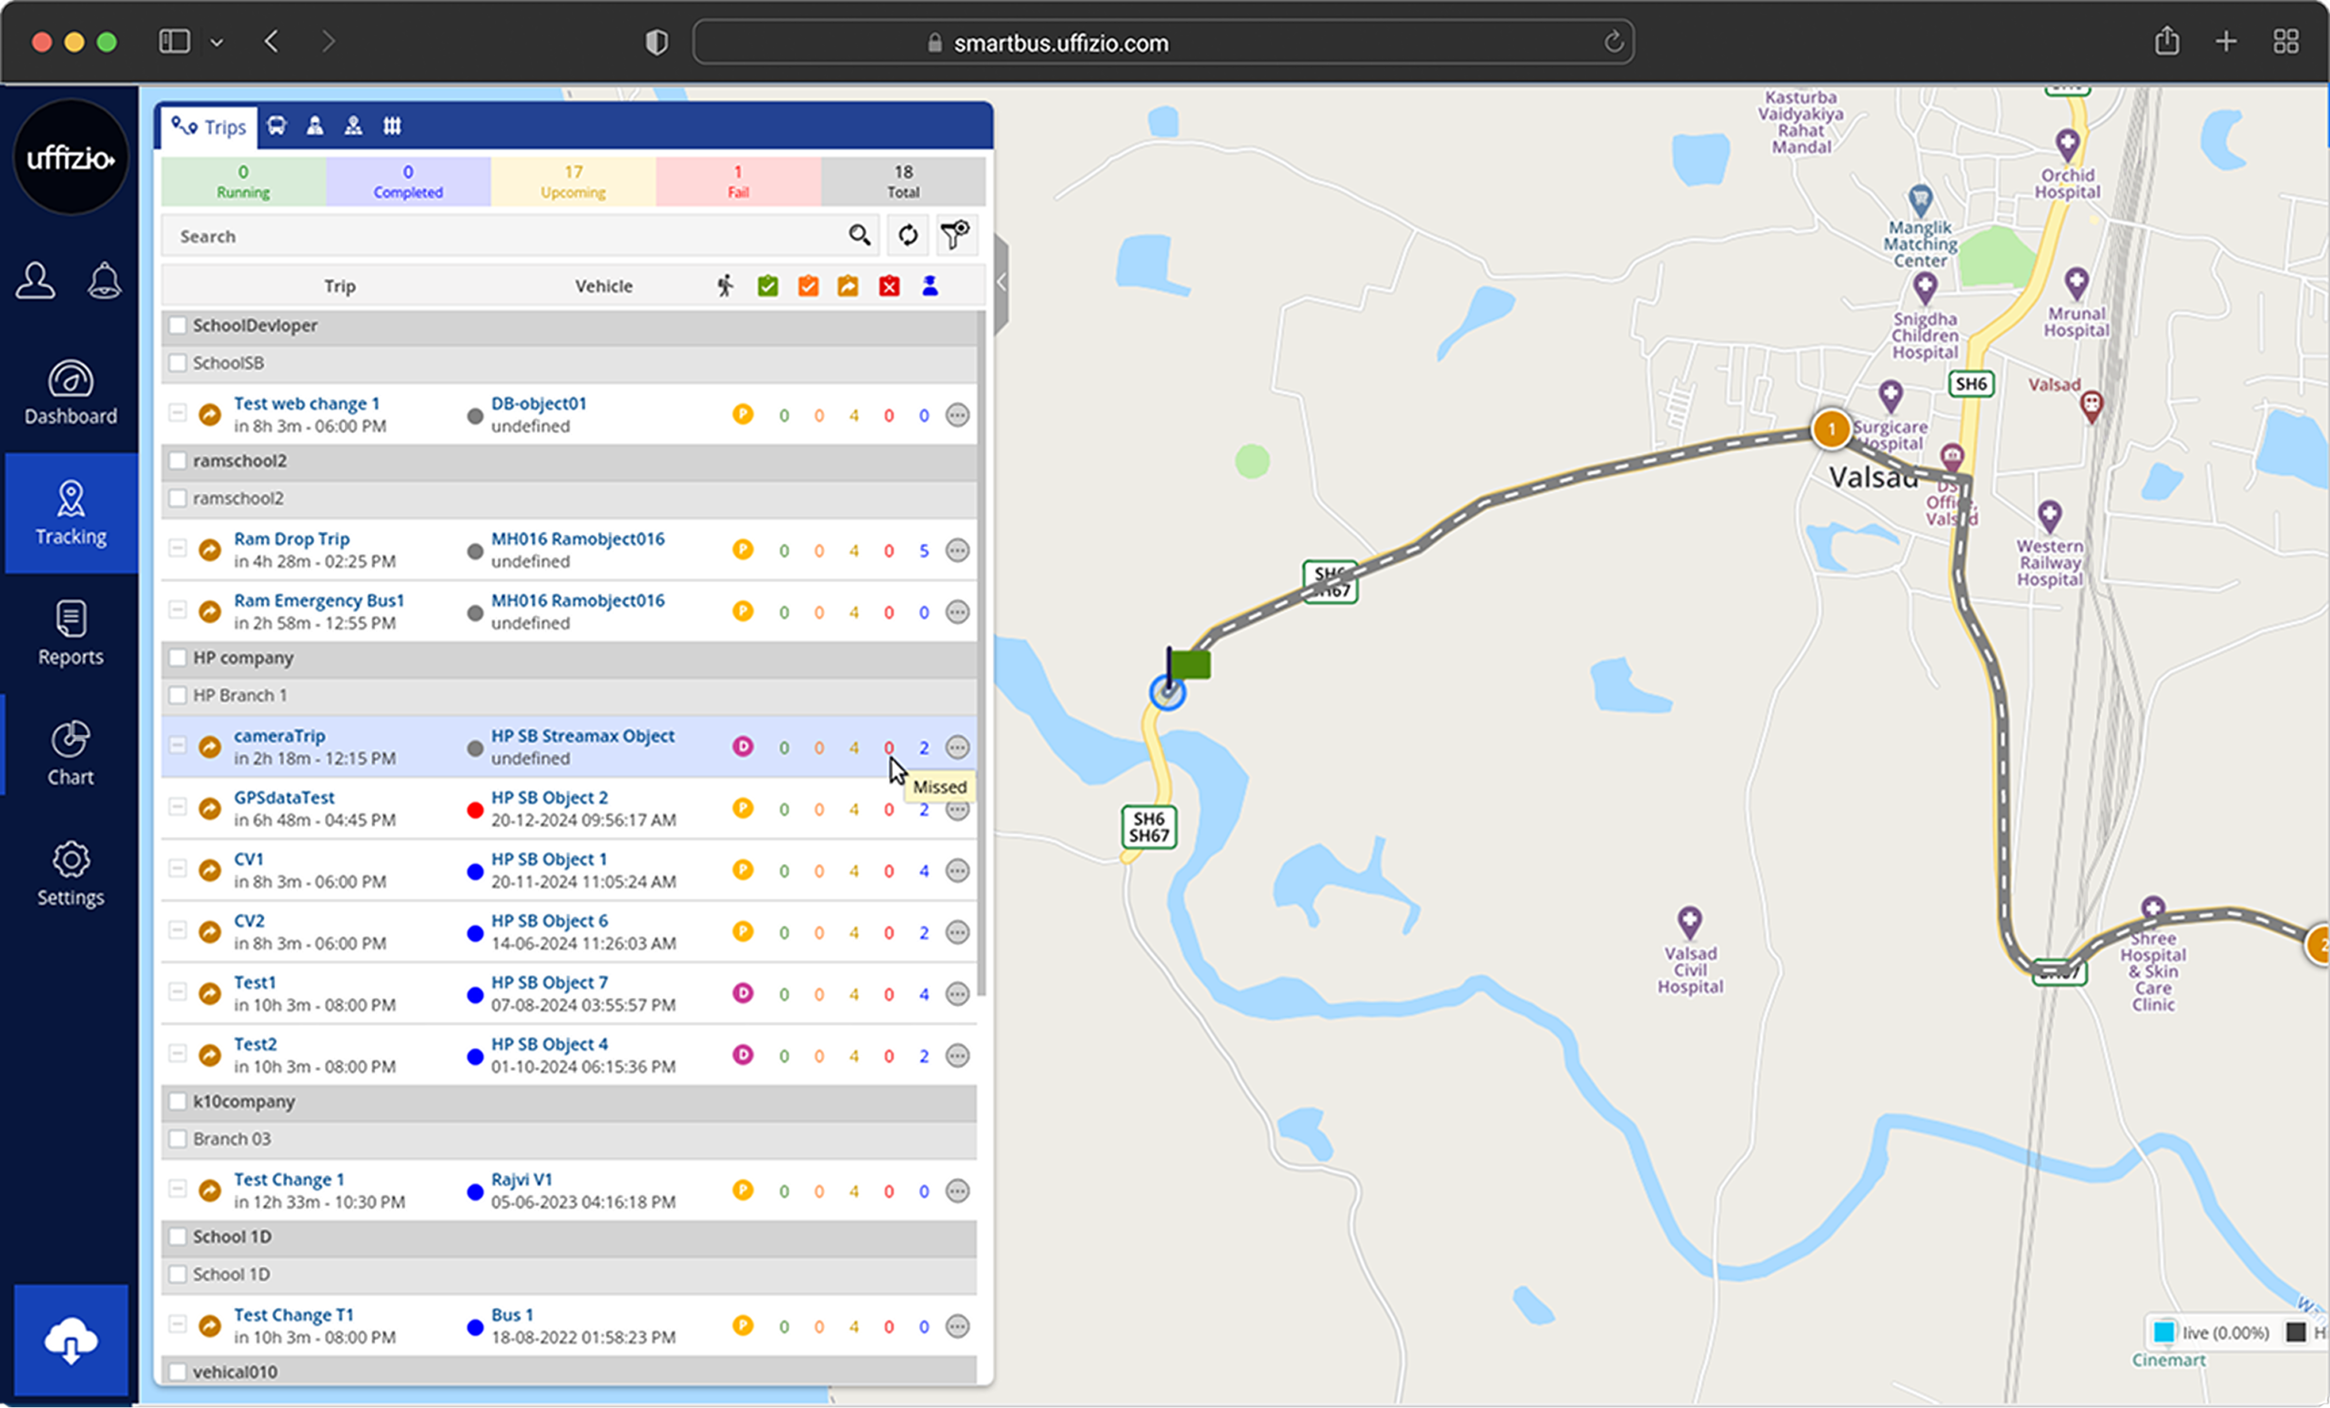The image size is (2330, 1408).
Task: Open the filter icon next to refresh
Action: 955,236
